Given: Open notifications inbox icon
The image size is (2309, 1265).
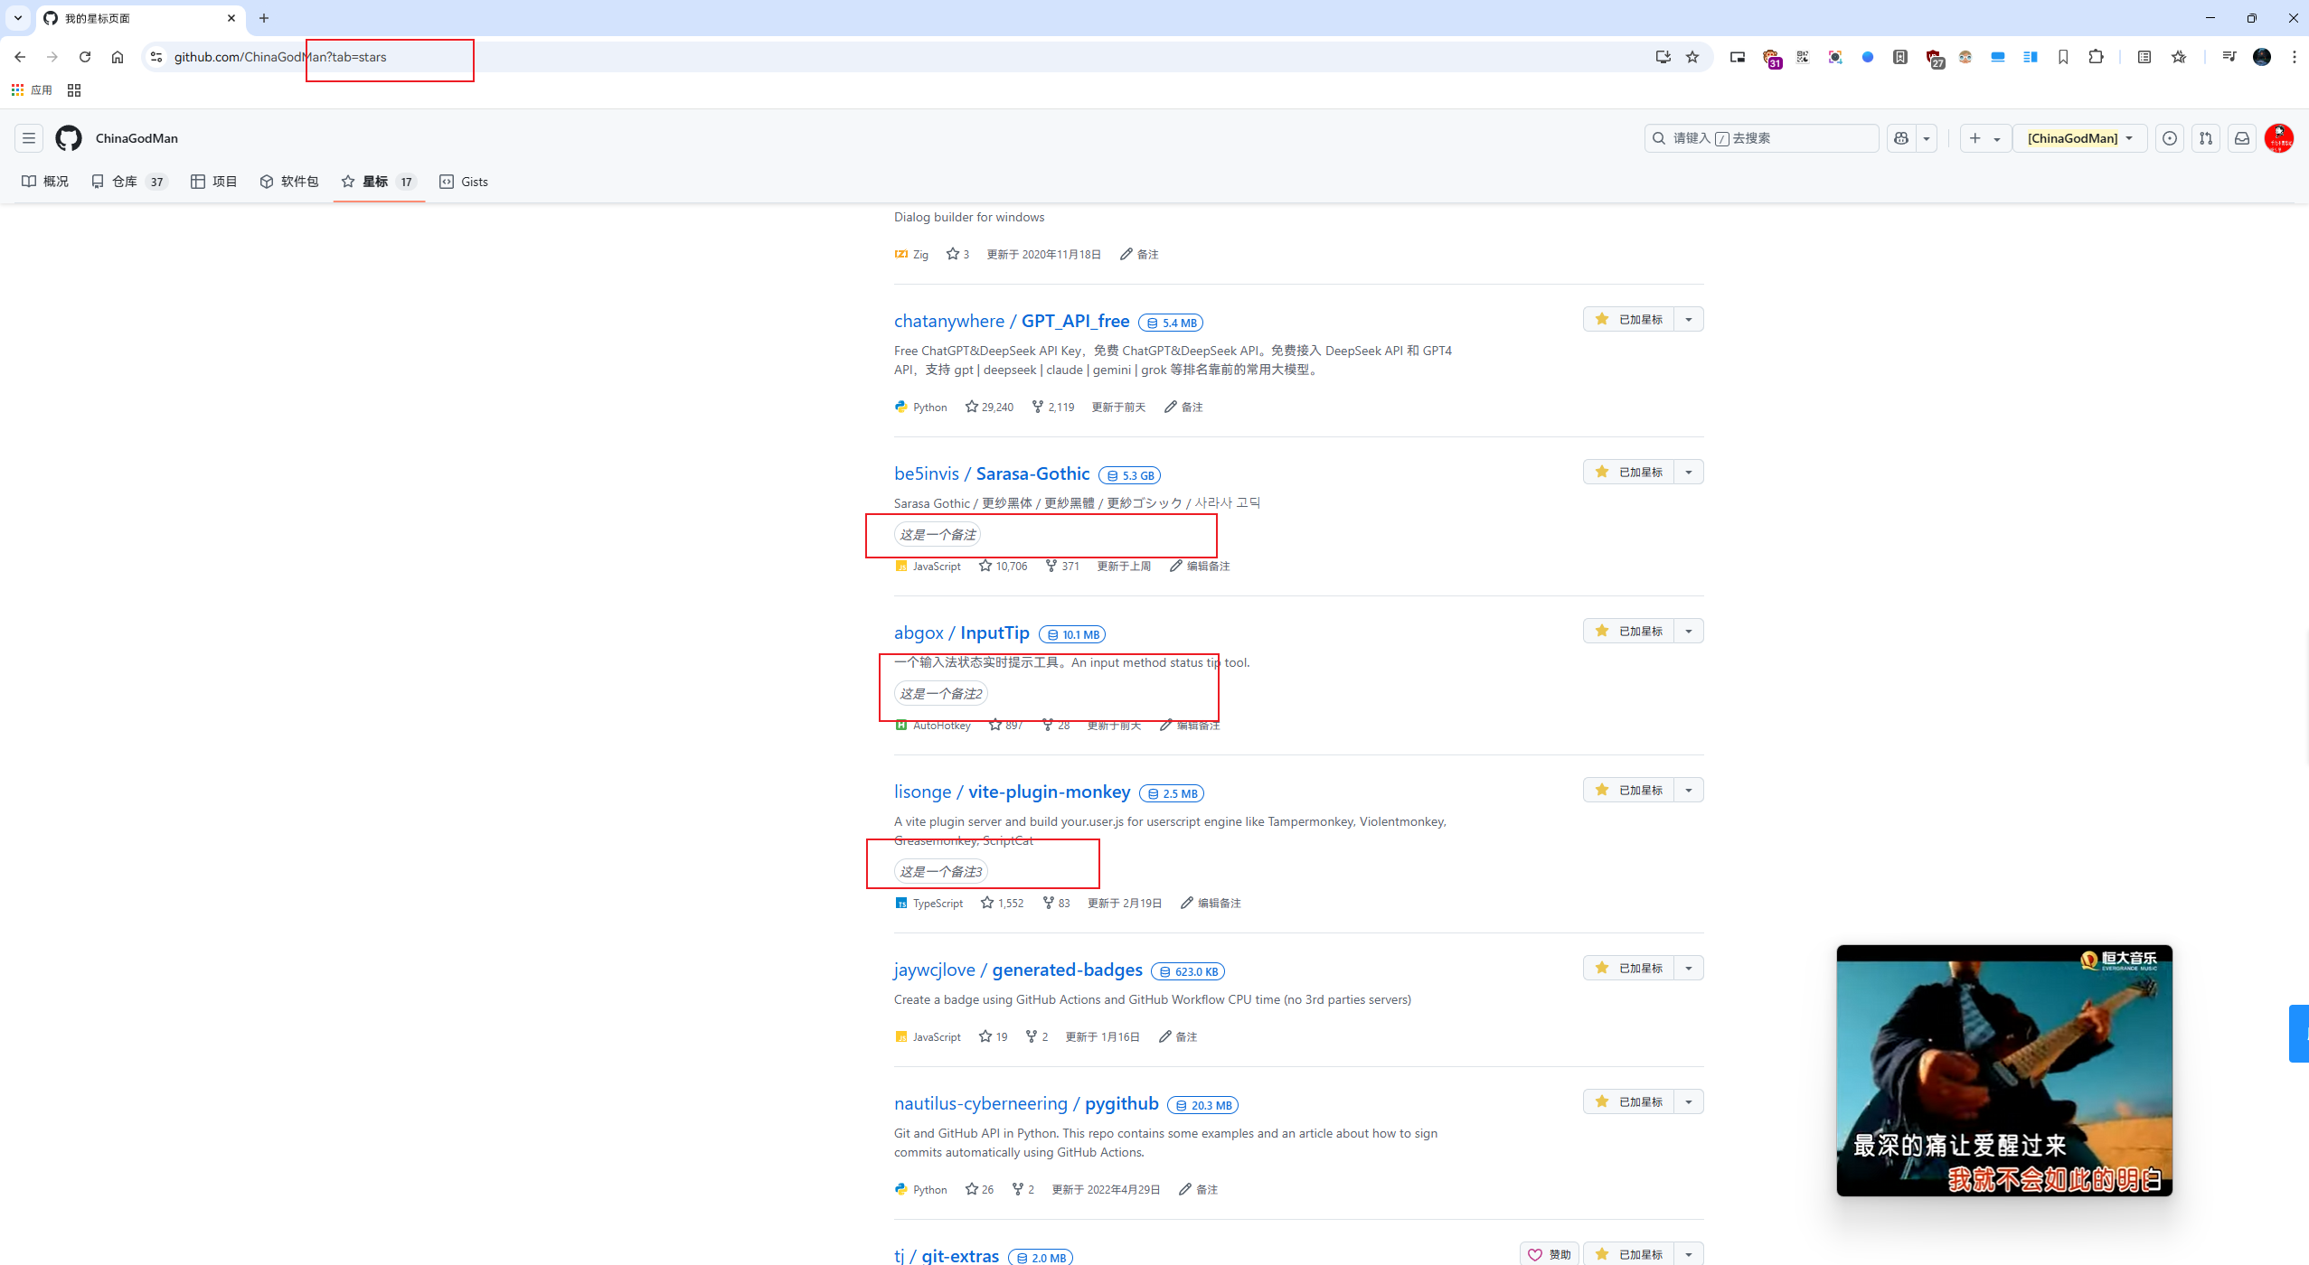Looking at the screenshot, I should tap(2242, 138).
